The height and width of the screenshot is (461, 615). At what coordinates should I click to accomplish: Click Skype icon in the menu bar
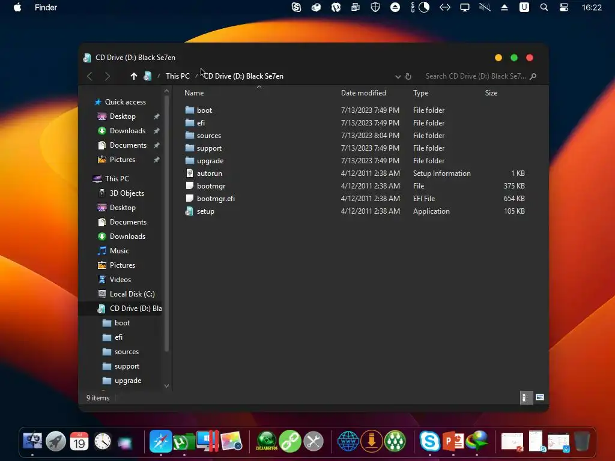tap(297, 7)
